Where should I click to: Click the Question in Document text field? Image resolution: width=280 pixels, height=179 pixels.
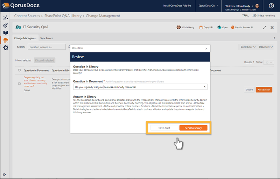pos(140,87)
